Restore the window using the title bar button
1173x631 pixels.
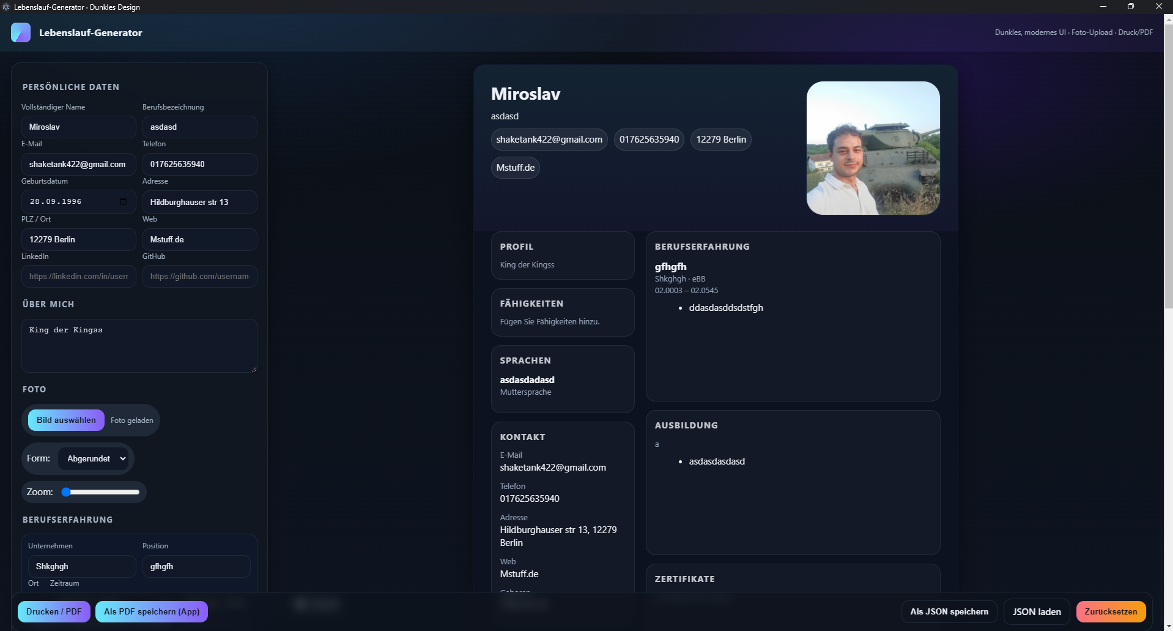pos(1130,7)
